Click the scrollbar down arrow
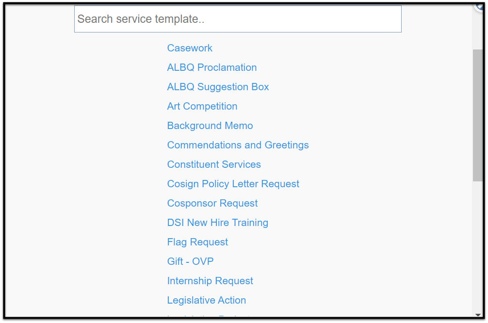488x323 pixels. tap(478, 315)
